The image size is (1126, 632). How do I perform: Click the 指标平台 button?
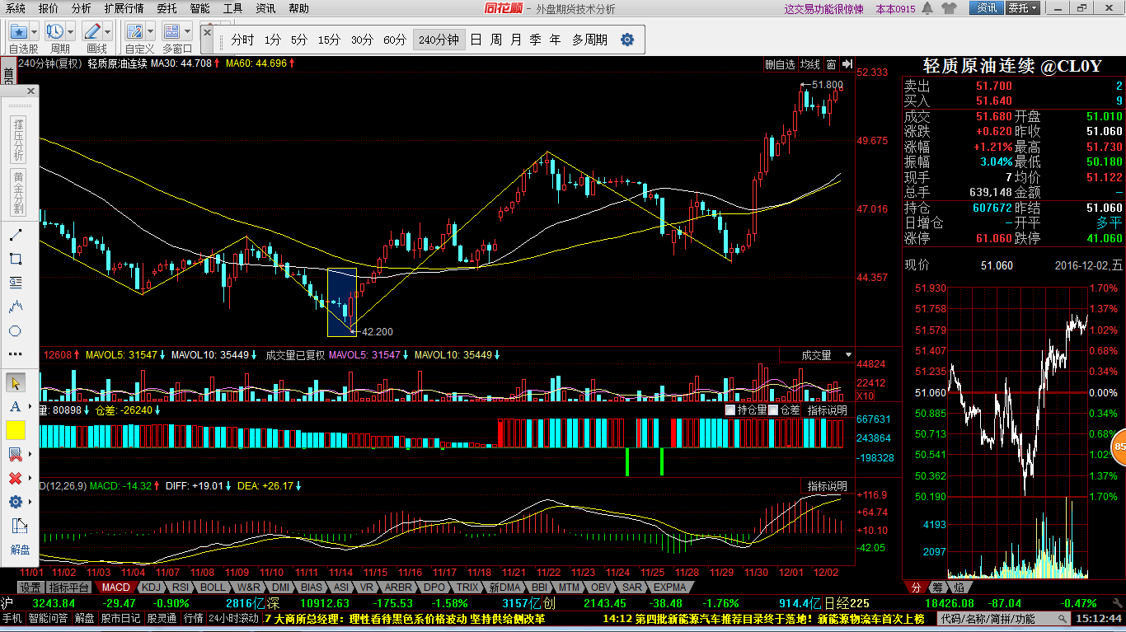68,588
